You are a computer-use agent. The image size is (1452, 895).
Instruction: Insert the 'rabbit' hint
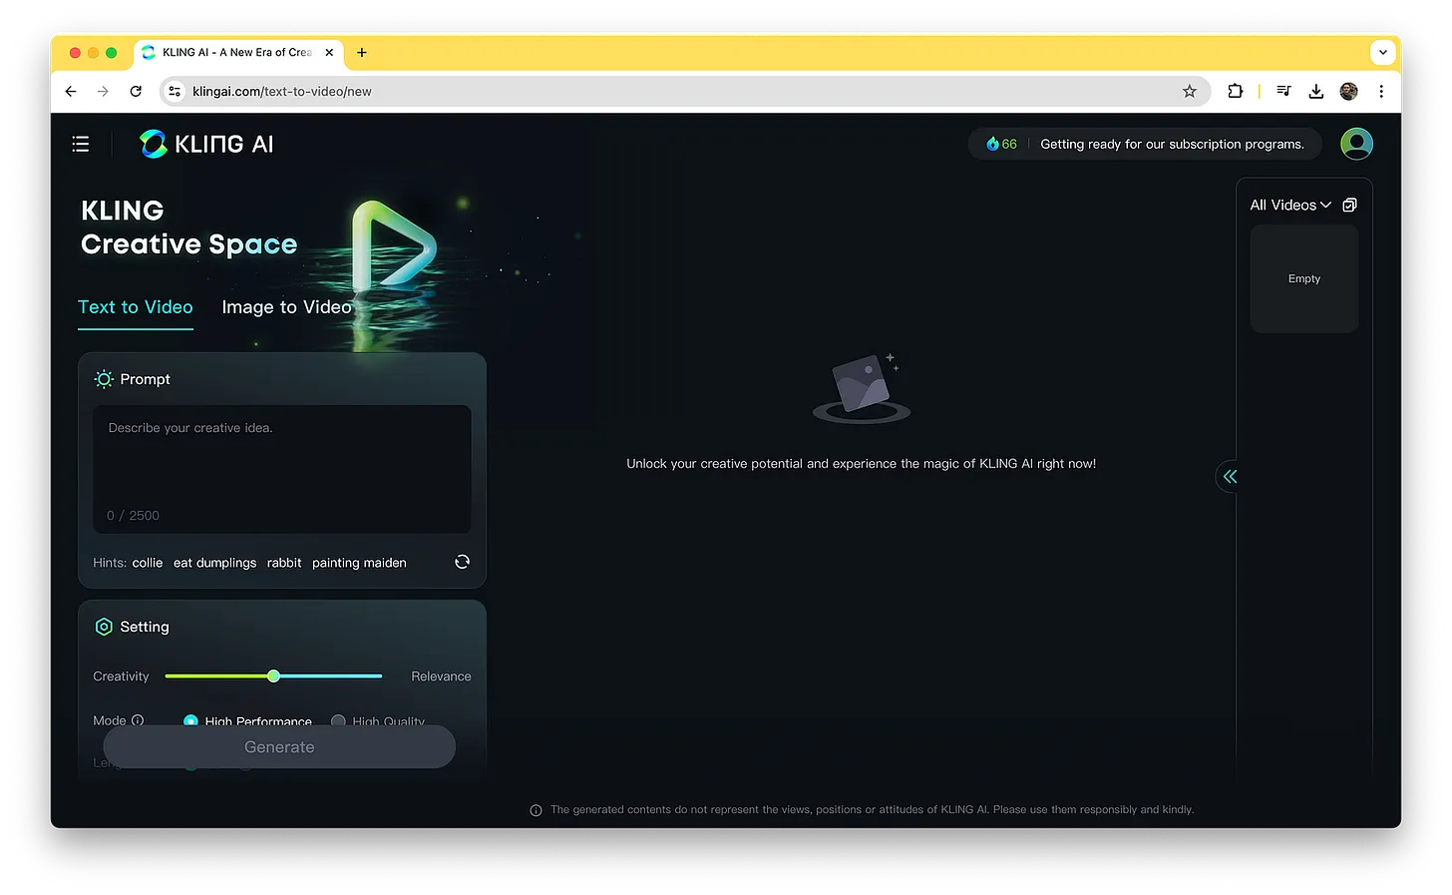point(284,563)
